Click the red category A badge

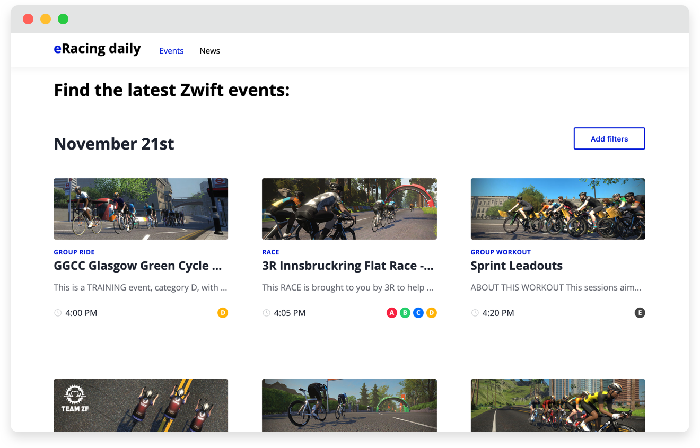(392, 313)
